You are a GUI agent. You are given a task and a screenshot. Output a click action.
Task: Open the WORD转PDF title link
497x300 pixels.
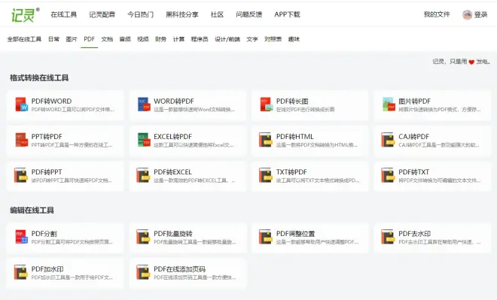click(174, 102)
